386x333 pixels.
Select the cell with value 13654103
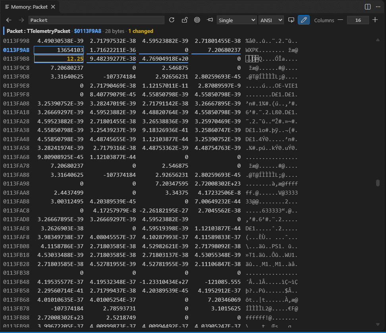(x=59, y=50)
